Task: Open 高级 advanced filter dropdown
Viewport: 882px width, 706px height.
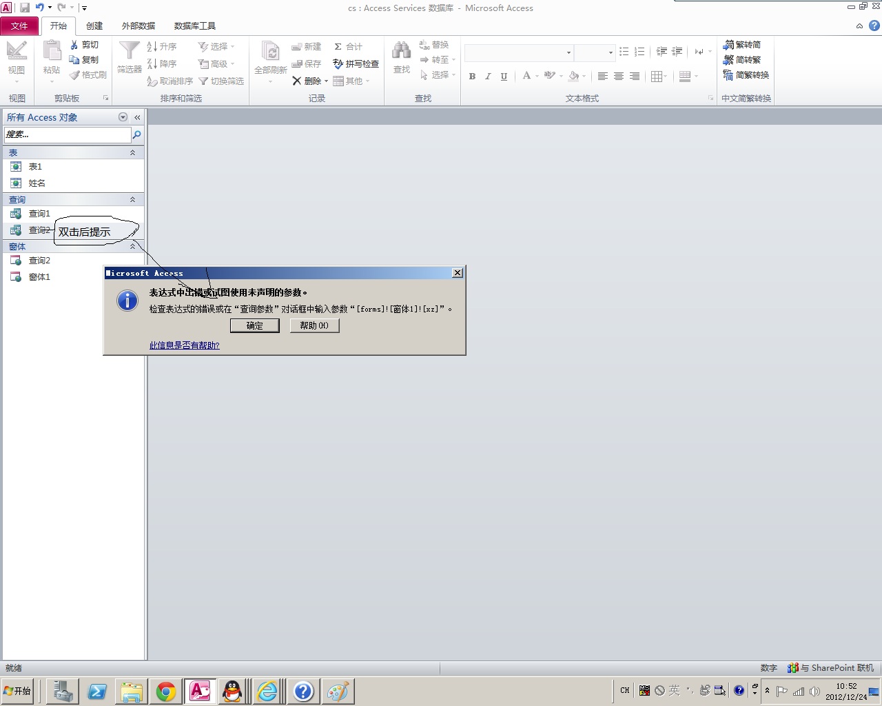Action: coord(216,63)
